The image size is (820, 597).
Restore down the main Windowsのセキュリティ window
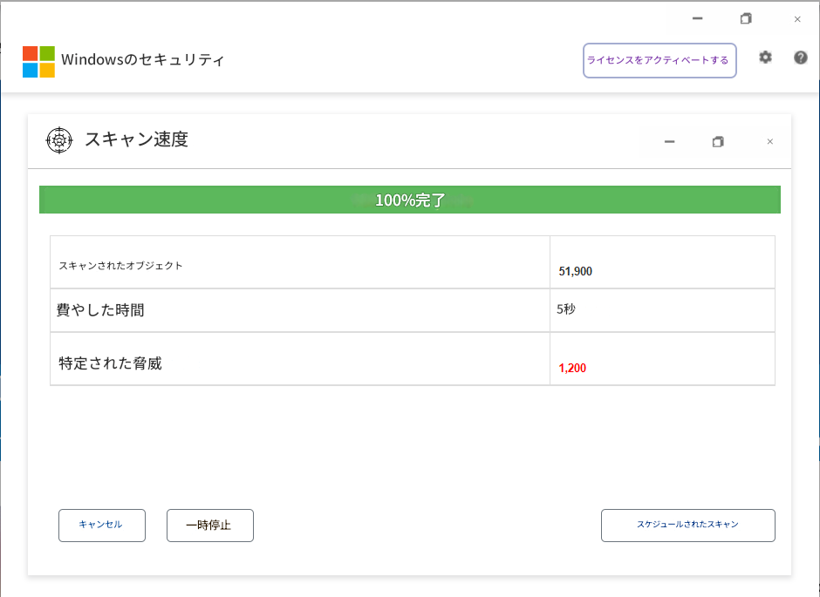click(746, 19)
